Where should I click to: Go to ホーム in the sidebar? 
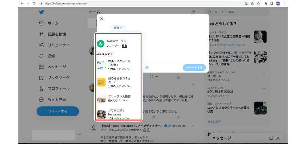click(49, 23)
